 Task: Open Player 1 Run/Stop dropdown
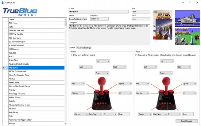(95, 114)
